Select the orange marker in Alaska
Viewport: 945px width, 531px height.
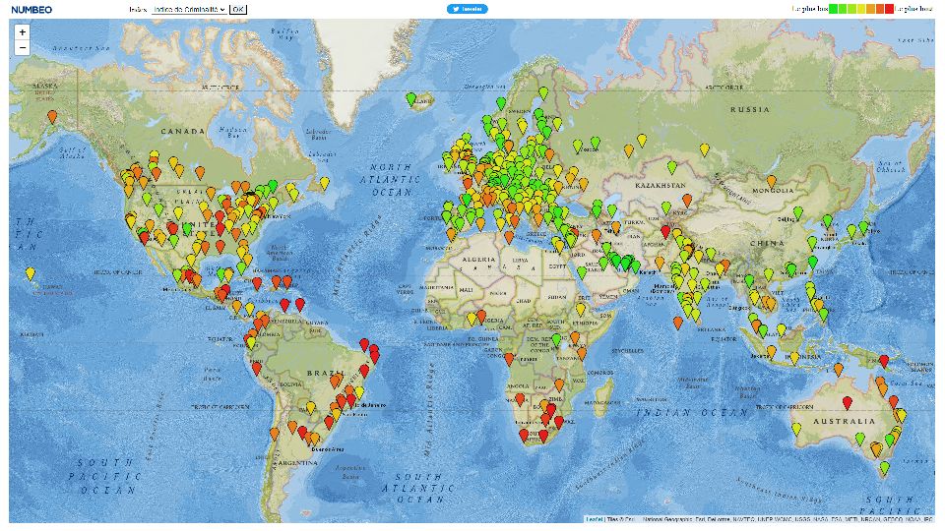click(52, 115)
